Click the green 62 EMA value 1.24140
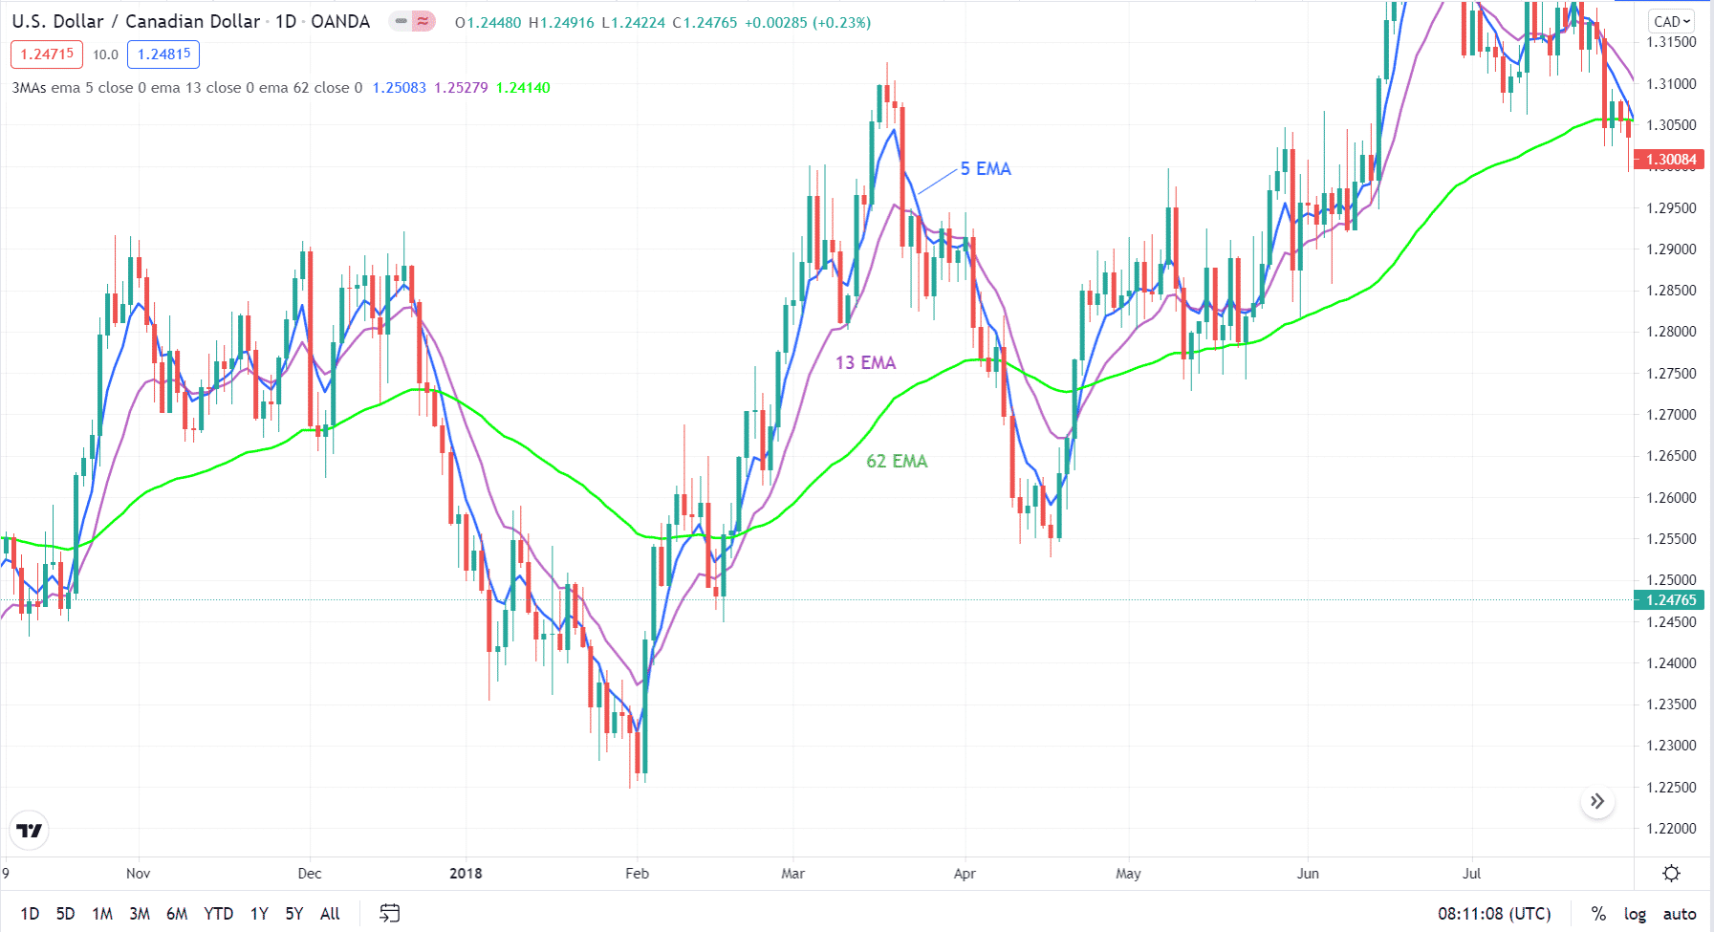The width and height of the screenshot is (1714, 932). (x=523, y=88)
